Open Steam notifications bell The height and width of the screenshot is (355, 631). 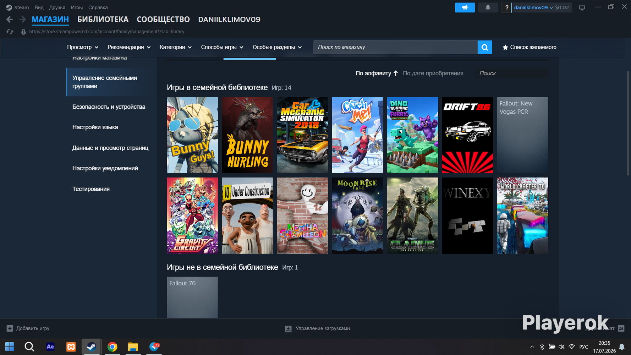coord(488,7)
